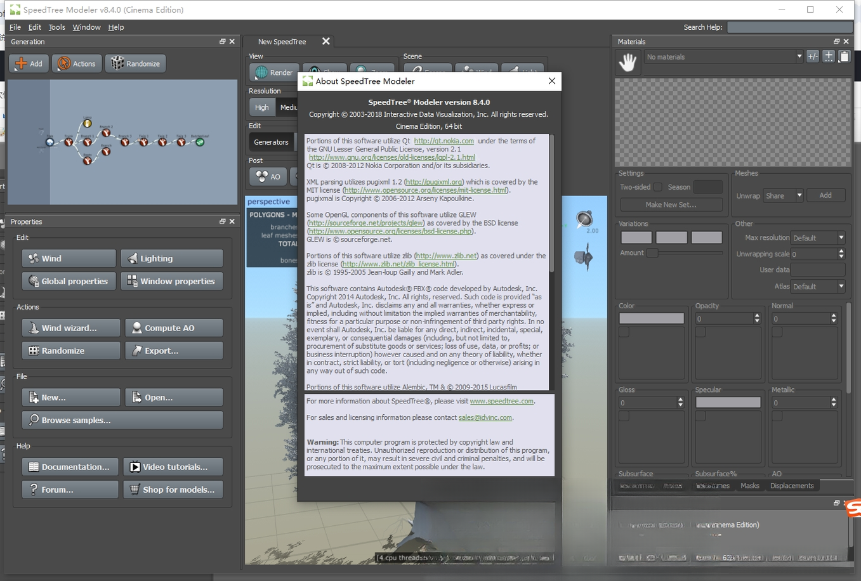Toggle the checkbox in the Normal map group
This screenshot has width=861, height=581.
coord(777,332)
